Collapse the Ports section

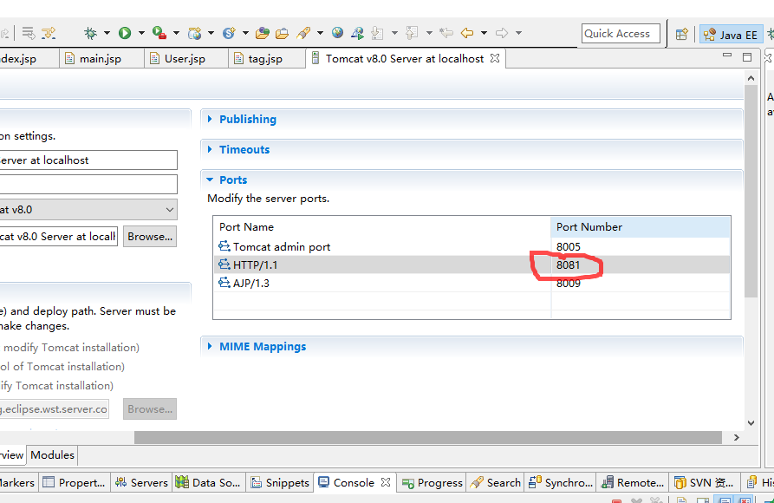click(232, 180)
